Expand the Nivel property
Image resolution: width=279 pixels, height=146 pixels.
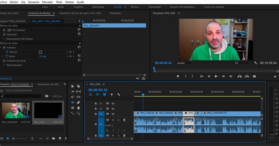pos(3,56)
